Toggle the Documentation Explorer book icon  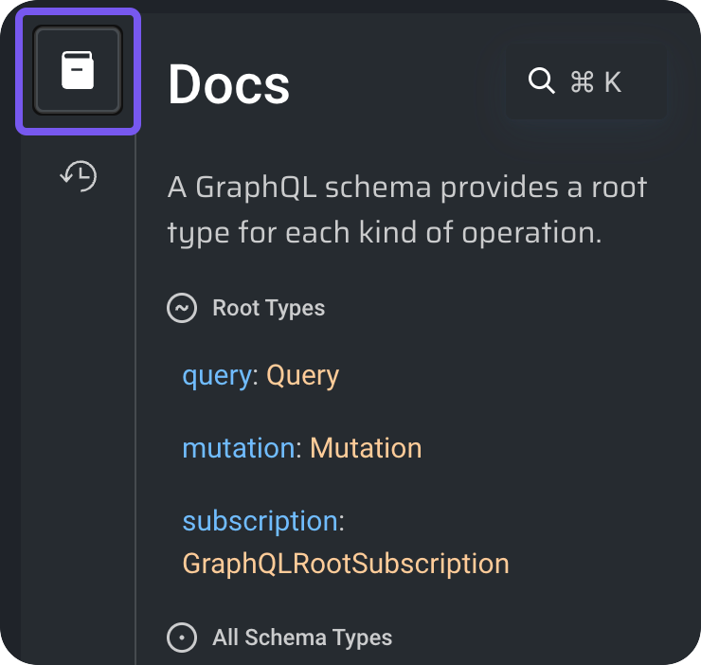78,71
